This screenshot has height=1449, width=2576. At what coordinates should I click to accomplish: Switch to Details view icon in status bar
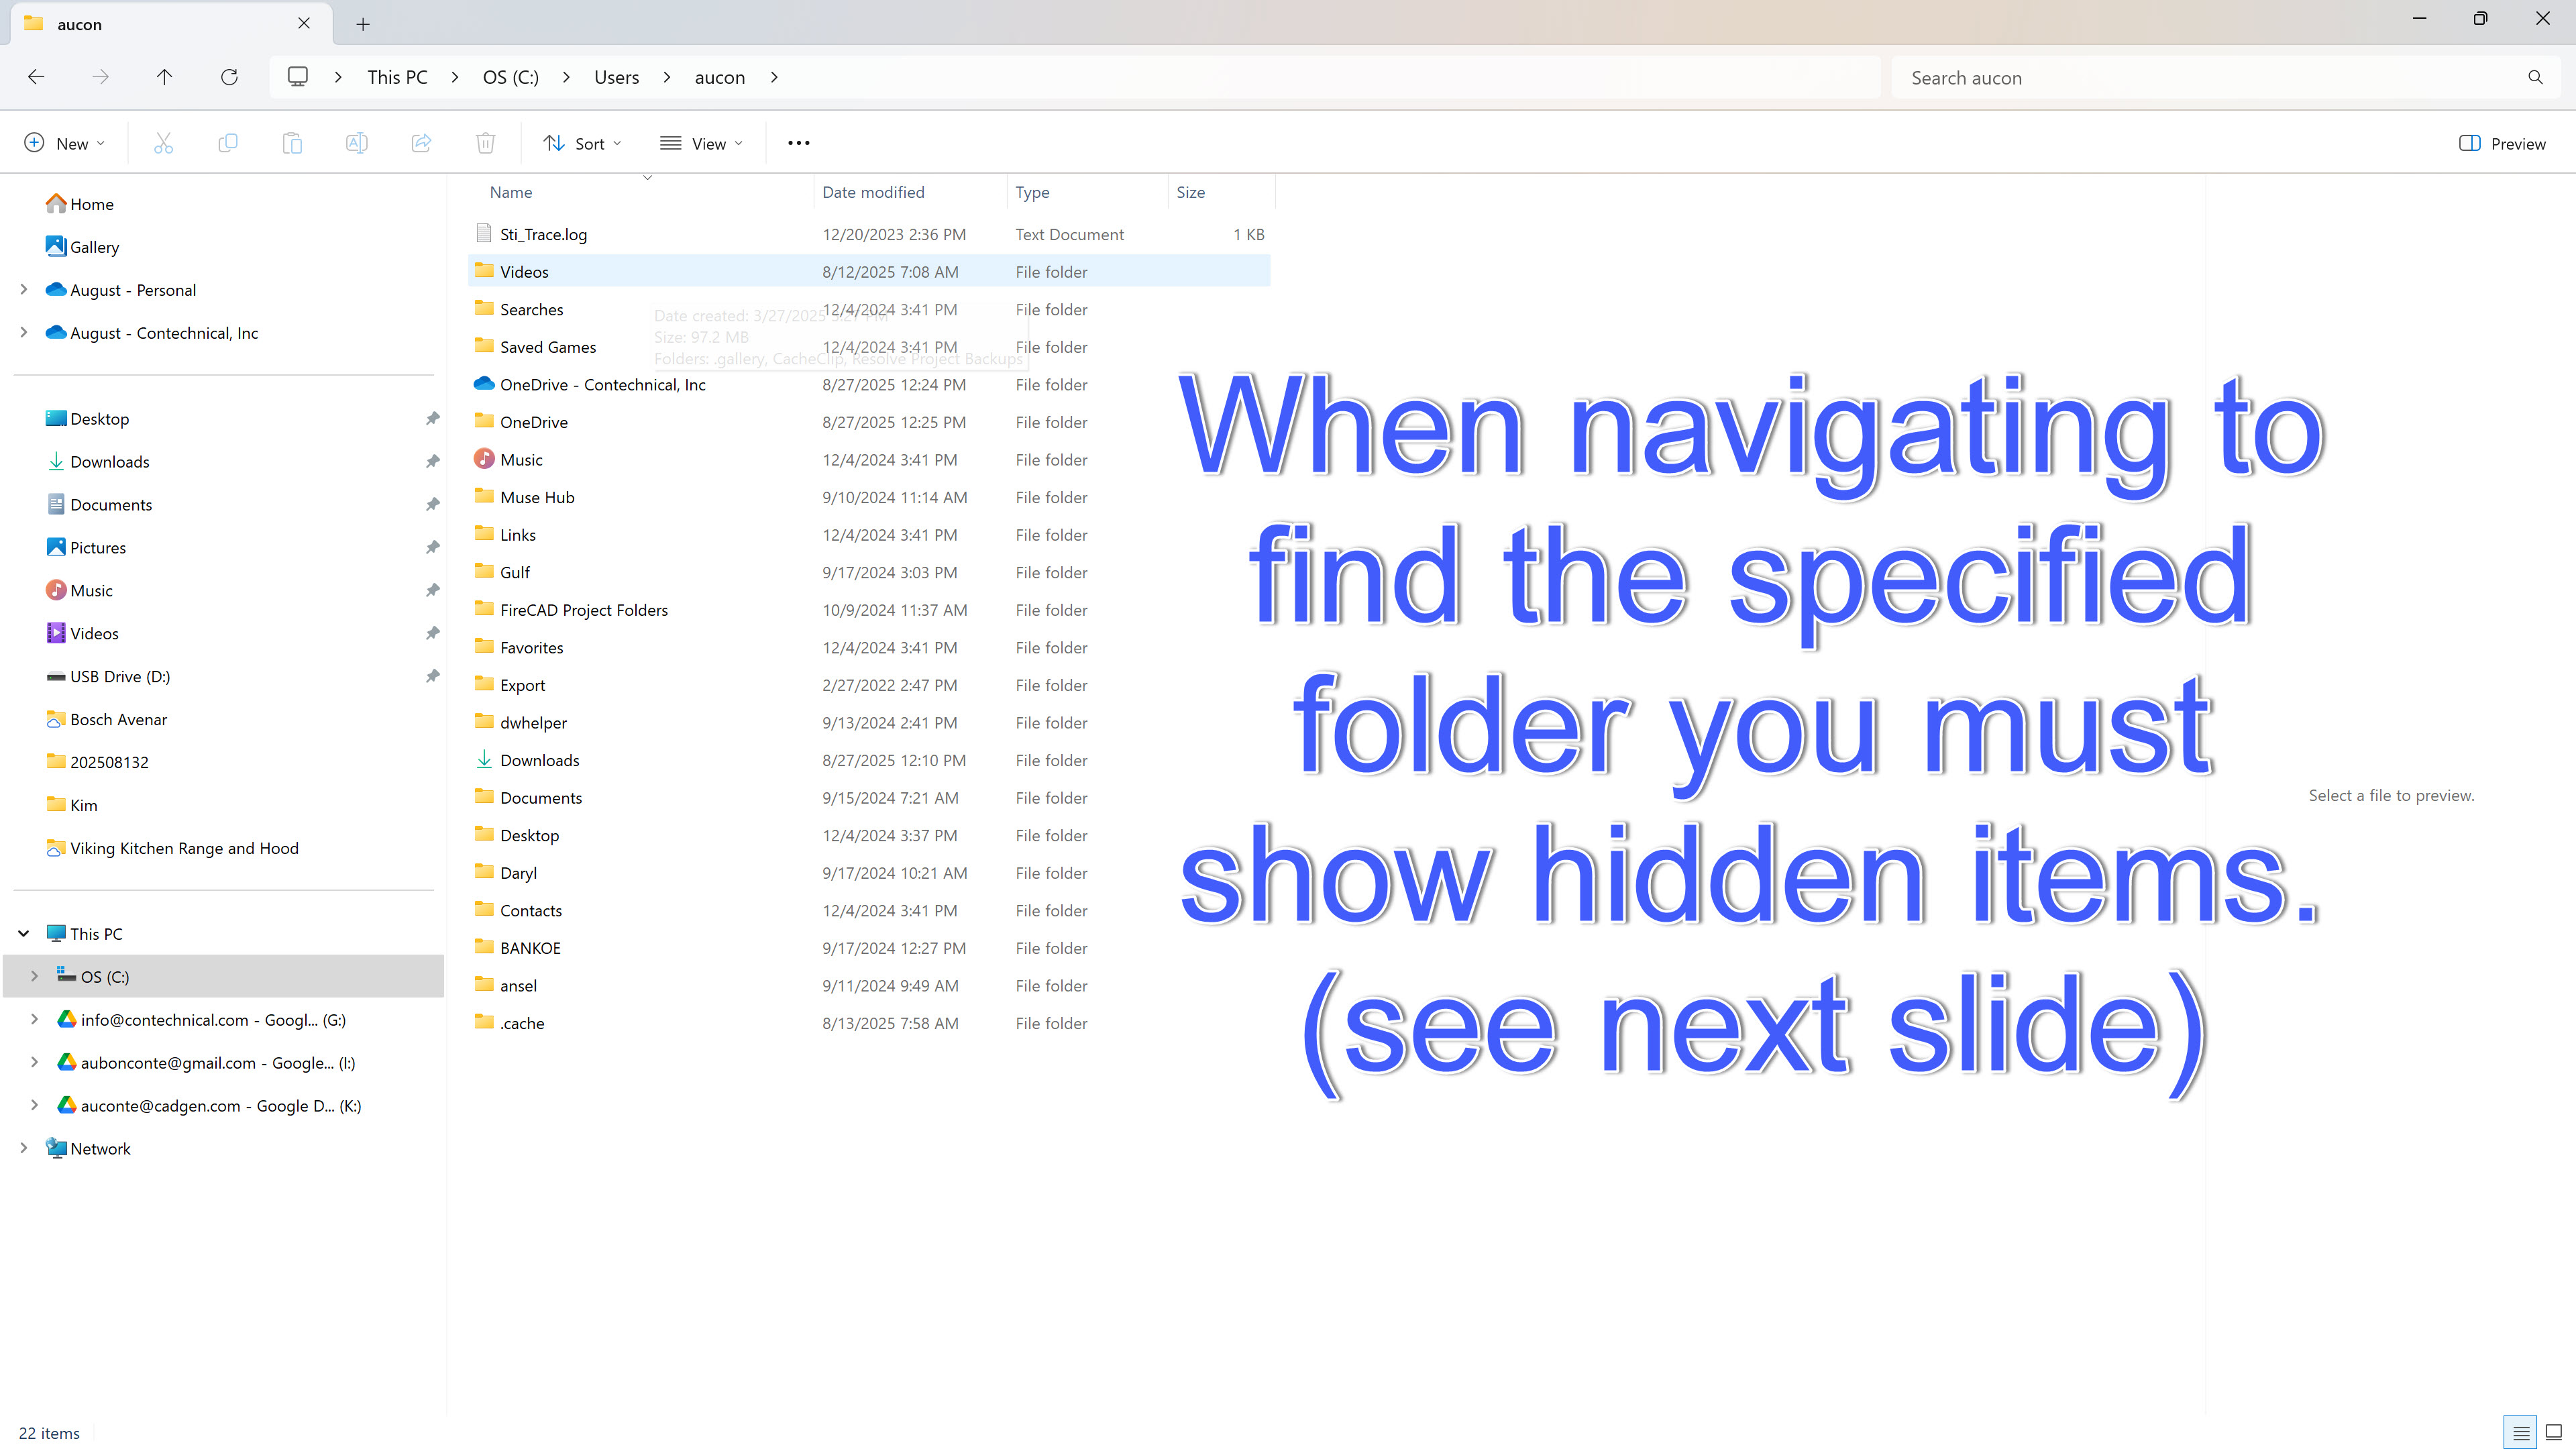click(x=2520, y=1432)
